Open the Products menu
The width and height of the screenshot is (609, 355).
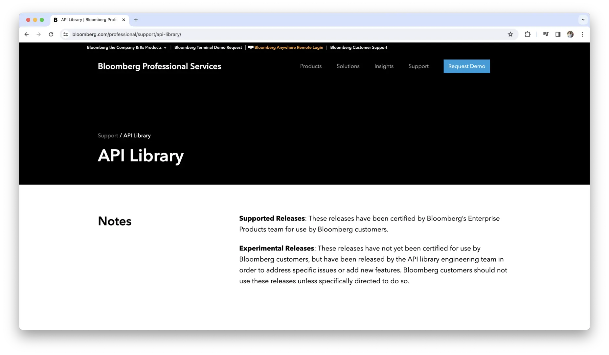(311, 66)
